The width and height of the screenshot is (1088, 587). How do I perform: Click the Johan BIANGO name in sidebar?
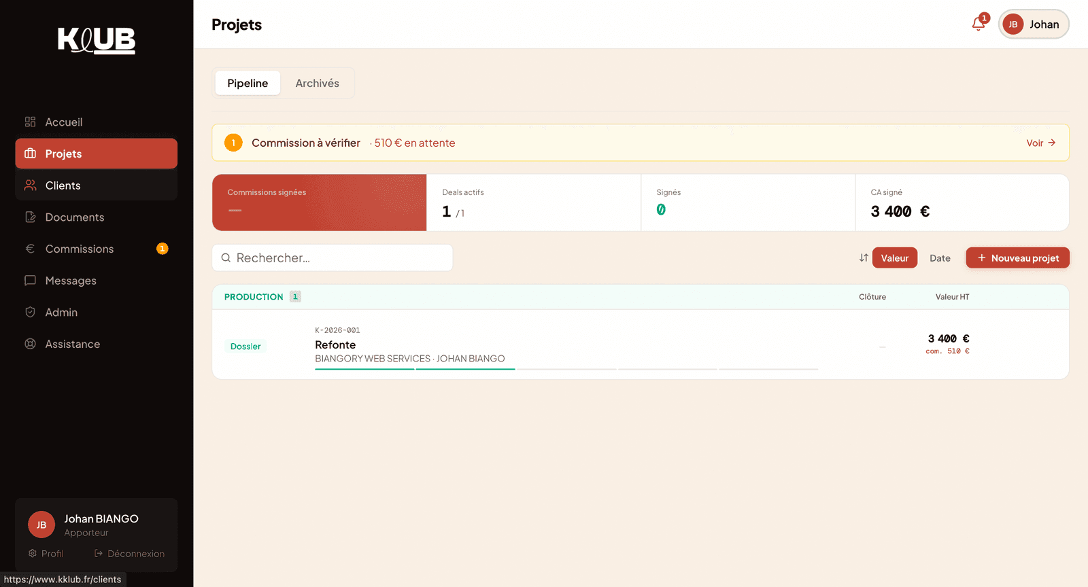pyautogui.click(x=101, y=518)
